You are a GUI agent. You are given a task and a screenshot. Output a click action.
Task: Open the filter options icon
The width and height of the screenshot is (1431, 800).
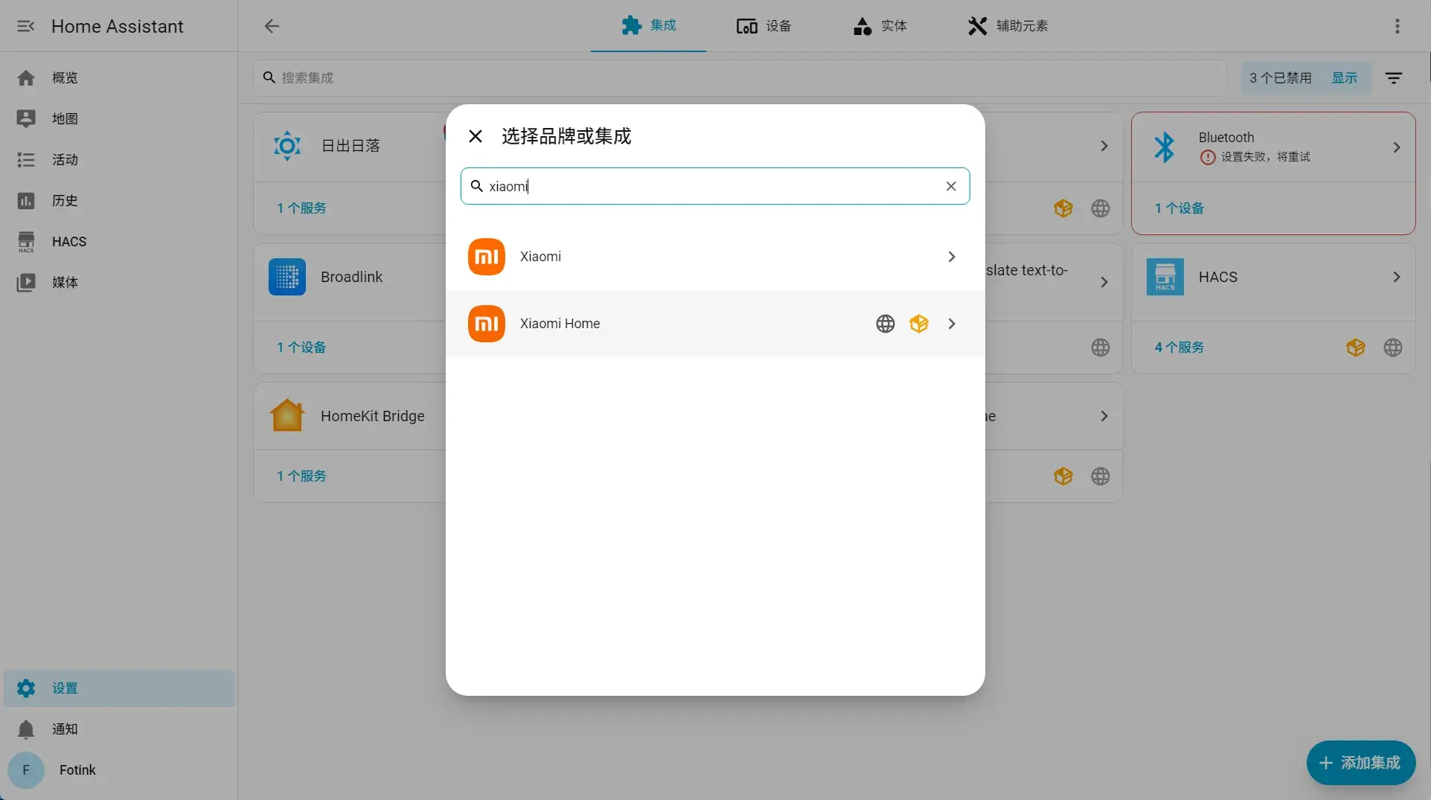pyautogui.click(x=1394, y=77)
